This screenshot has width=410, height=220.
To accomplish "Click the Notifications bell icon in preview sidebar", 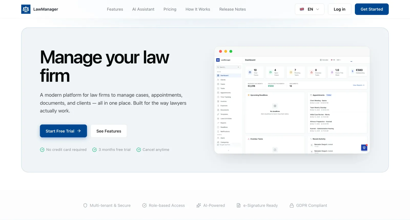I will (x=218, y=131).
